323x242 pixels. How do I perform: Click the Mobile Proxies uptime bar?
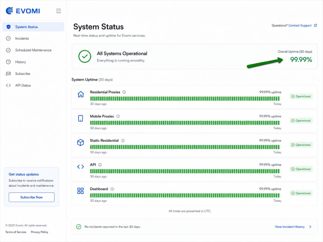185,123
